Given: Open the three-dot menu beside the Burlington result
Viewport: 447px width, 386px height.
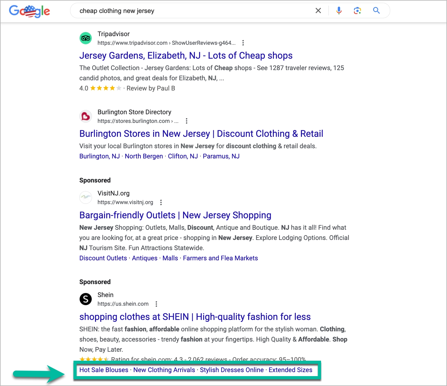Looking at the screenshot, I should (x=186, y=121).
